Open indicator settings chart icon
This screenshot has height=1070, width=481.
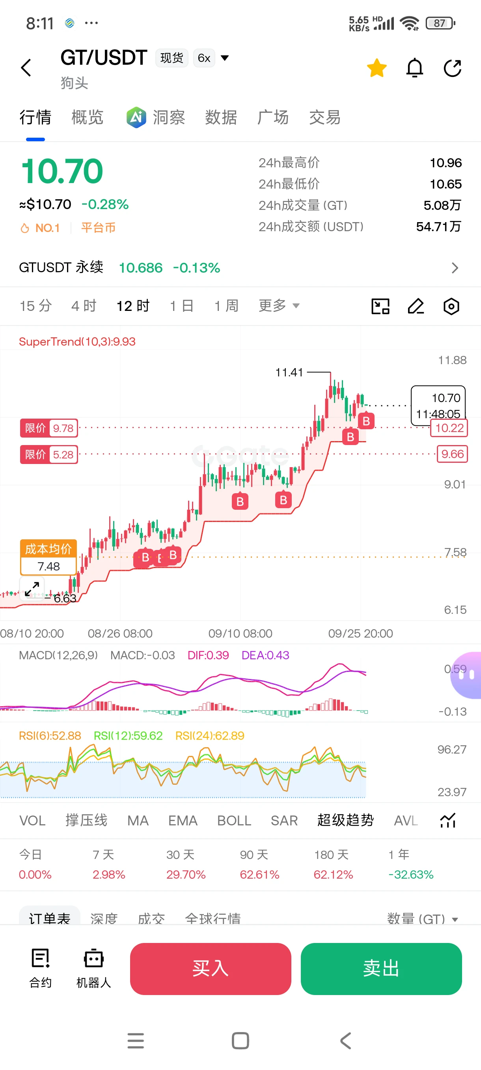coord(448,820)
